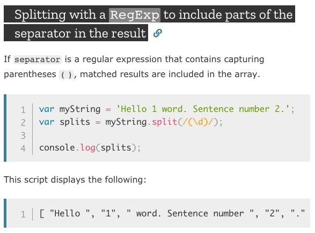
Task: Click the inline 'separator' code word
Action: (38, 59)
